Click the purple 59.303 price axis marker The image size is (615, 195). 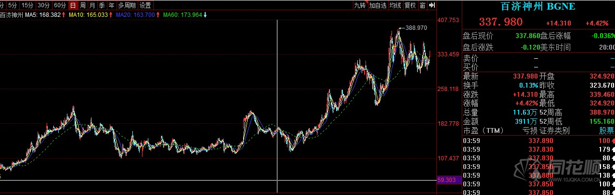[447, 180]
